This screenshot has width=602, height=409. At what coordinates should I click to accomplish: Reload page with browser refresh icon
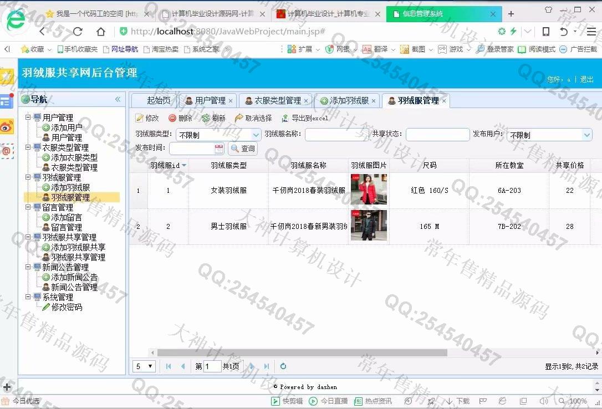tap(78, 32)
